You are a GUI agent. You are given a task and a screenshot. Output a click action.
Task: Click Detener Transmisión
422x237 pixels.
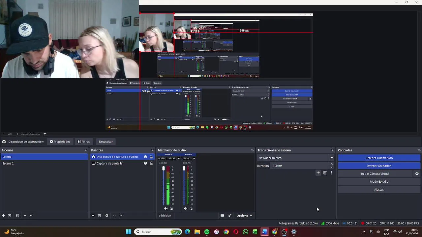(x=379, y=158)
